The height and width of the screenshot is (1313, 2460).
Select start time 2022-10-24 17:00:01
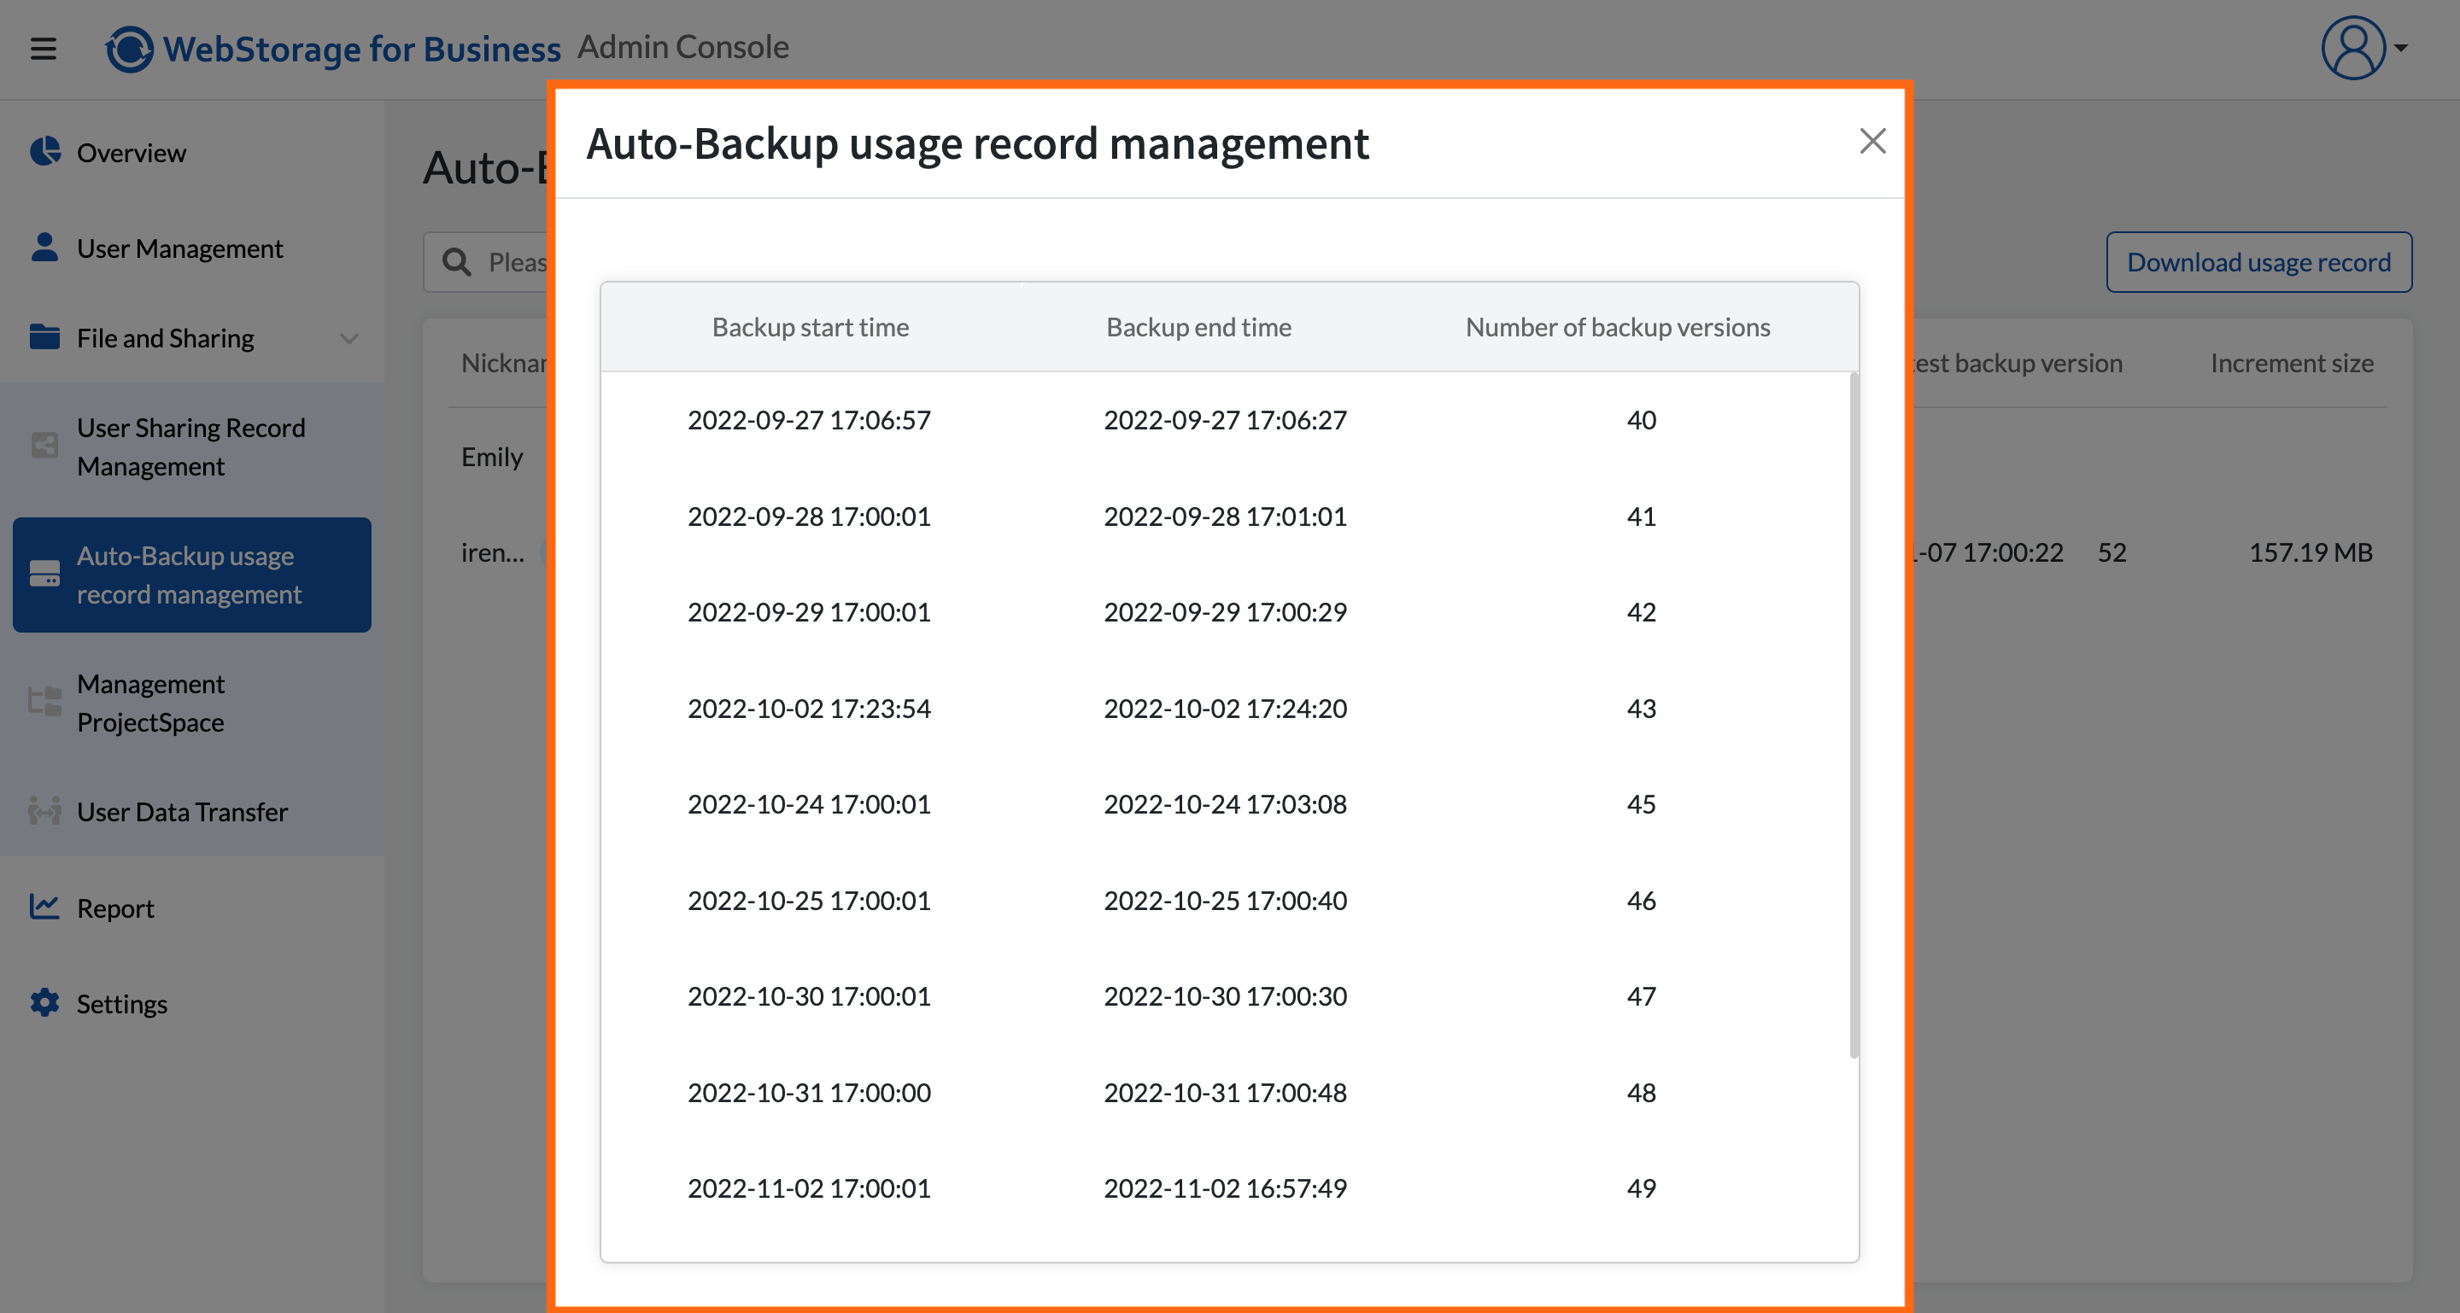pos(809,803)
